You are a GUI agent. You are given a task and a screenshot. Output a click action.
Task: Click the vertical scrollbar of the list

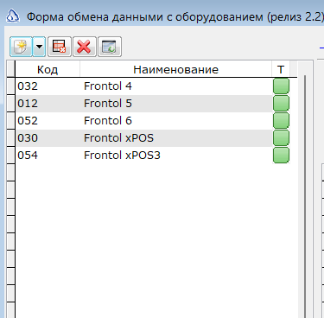tap(305, 196)
